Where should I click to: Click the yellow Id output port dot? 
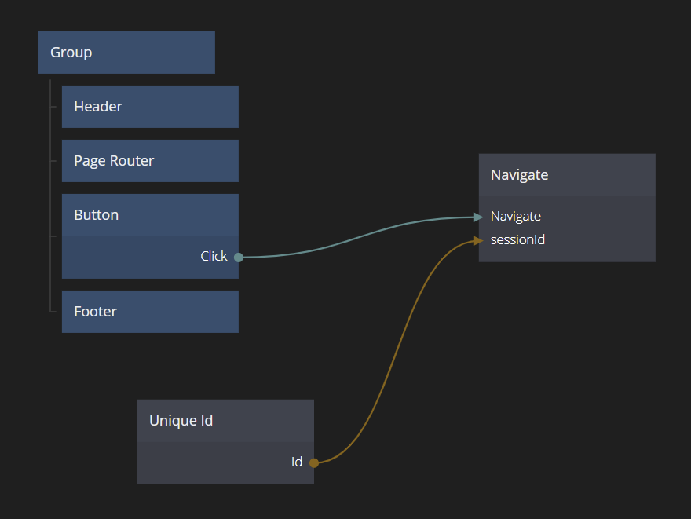pyautogui.click(x=314, y=462)
